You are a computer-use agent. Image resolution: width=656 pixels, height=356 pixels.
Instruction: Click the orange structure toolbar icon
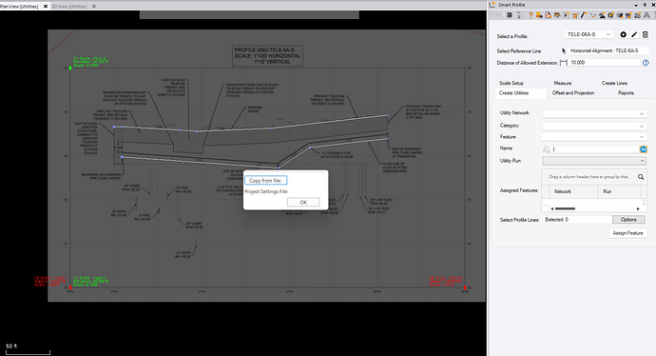[x=575, y=15]
